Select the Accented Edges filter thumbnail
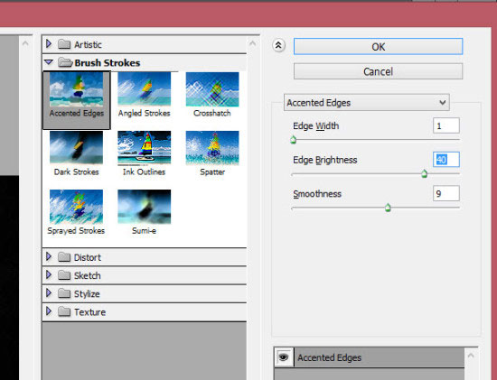The image size is (497, 380). pos(77,89)
